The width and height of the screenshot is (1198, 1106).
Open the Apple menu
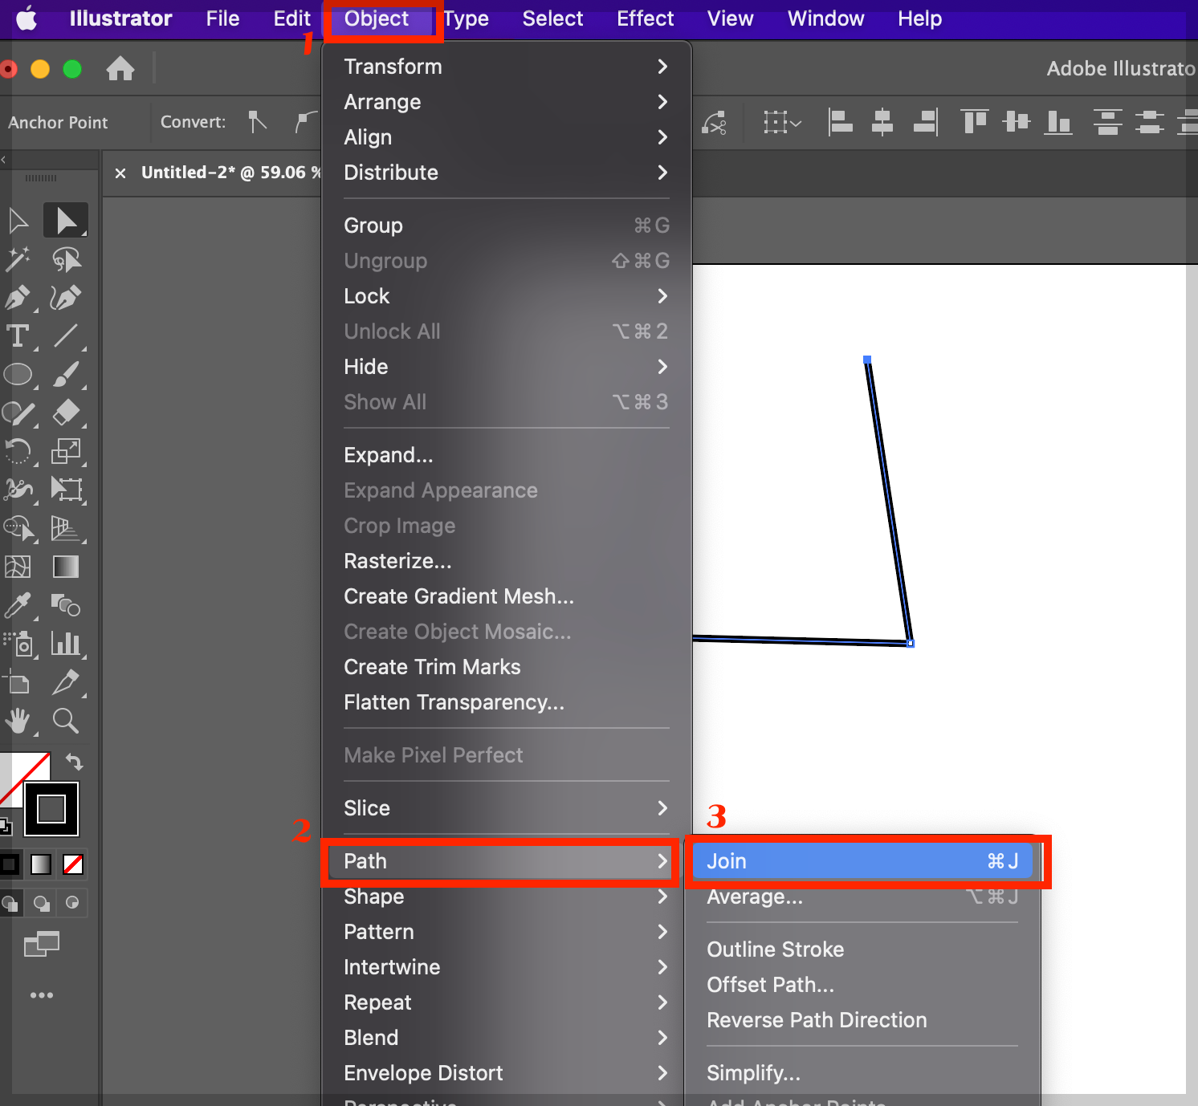(x=26, y=18)
